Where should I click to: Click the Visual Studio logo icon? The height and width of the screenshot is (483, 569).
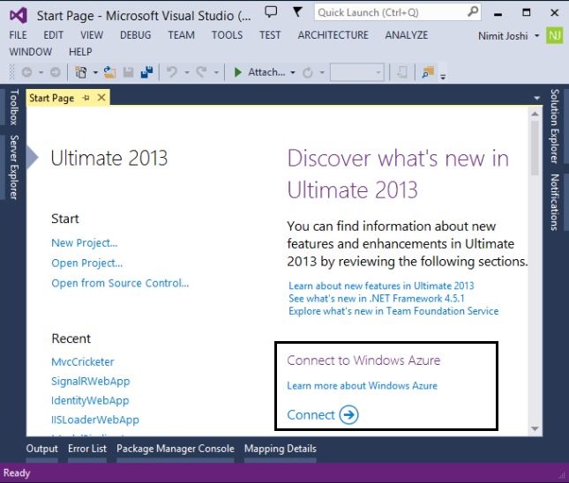pos(19,16)
